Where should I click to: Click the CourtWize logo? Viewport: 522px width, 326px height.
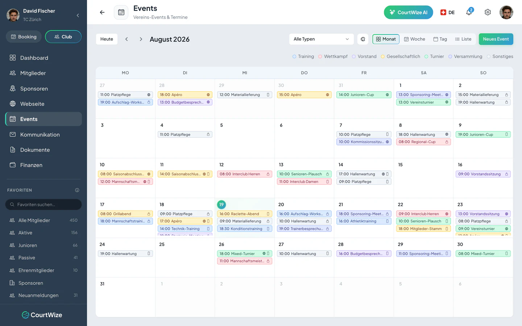pos(42,315)
